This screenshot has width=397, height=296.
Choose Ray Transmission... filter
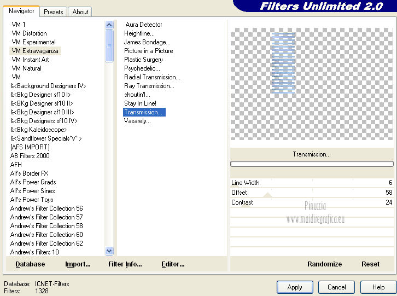149,86
